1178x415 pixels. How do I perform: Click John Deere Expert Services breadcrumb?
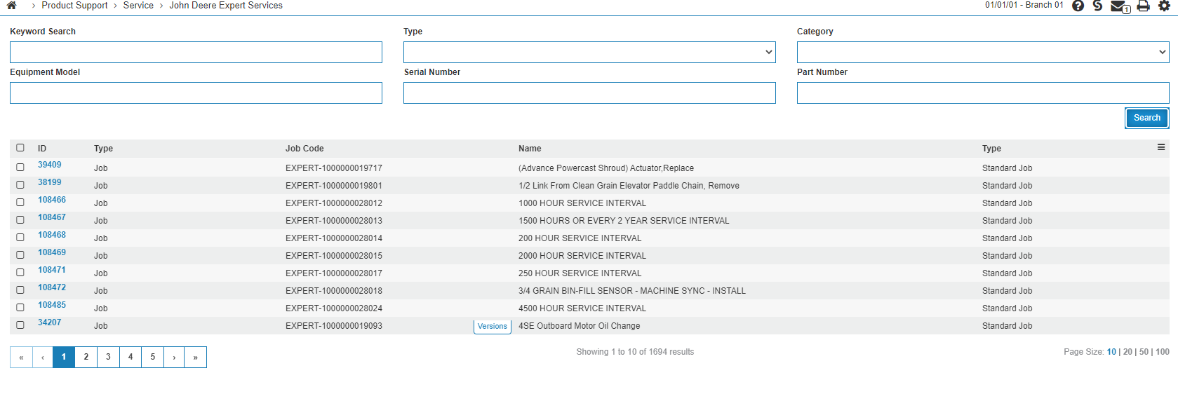click(x=226, y=6)
